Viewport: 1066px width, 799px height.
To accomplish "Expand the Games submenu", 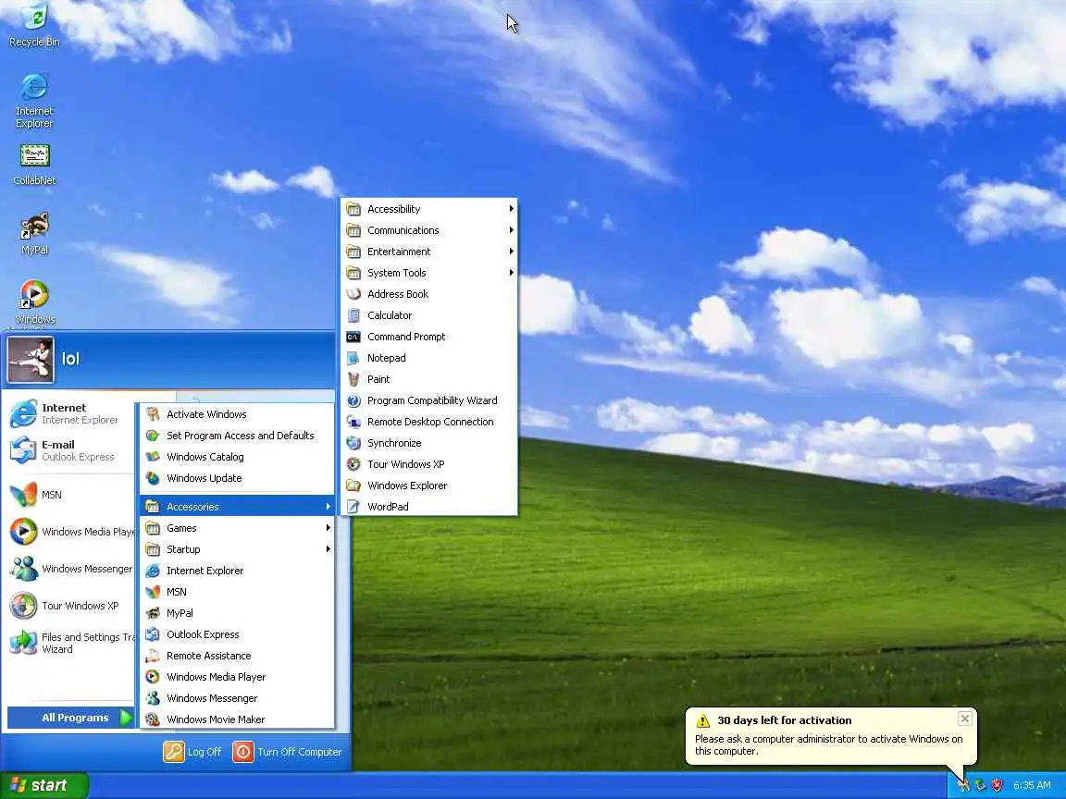I will [x=237, y=528].
